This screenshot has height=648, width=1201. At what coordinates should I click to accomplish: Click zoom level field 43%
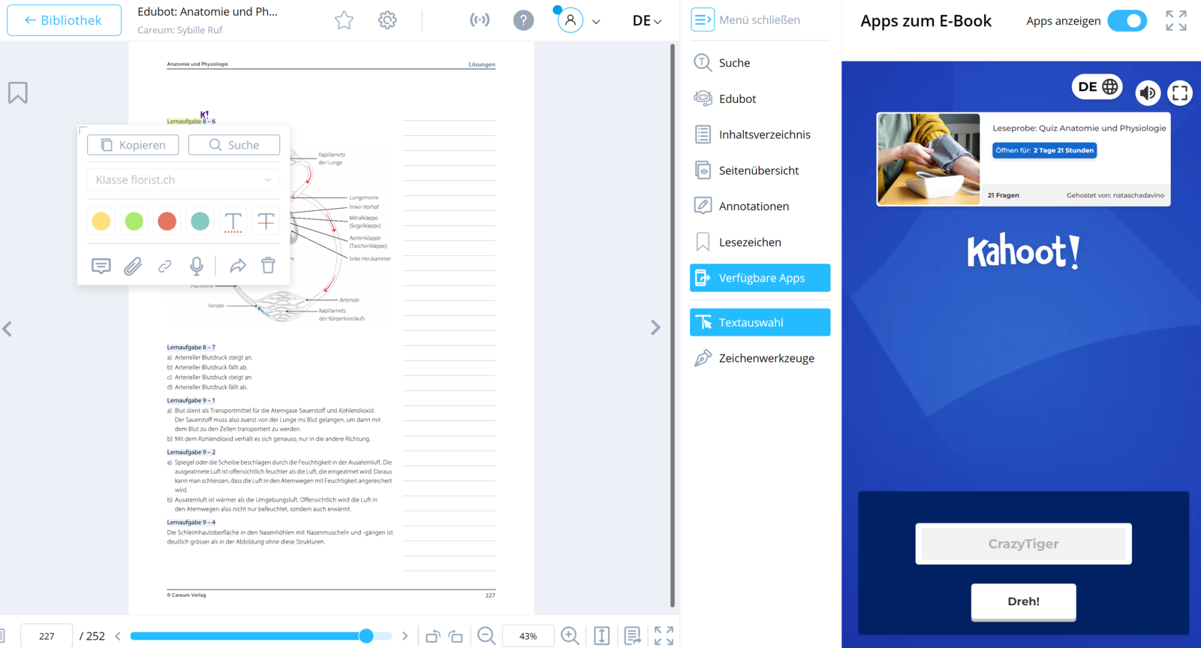528,636
